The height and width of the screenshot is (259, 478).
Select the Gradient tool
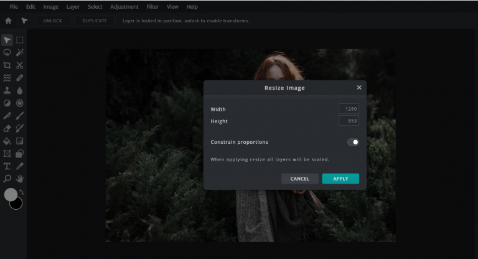click(20, 141)
